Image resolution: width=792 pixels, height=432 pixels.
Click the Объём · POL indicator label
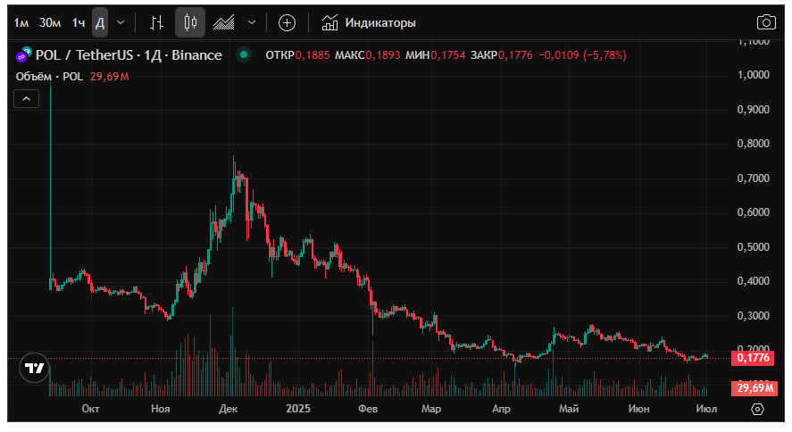(x=49, y=77)
